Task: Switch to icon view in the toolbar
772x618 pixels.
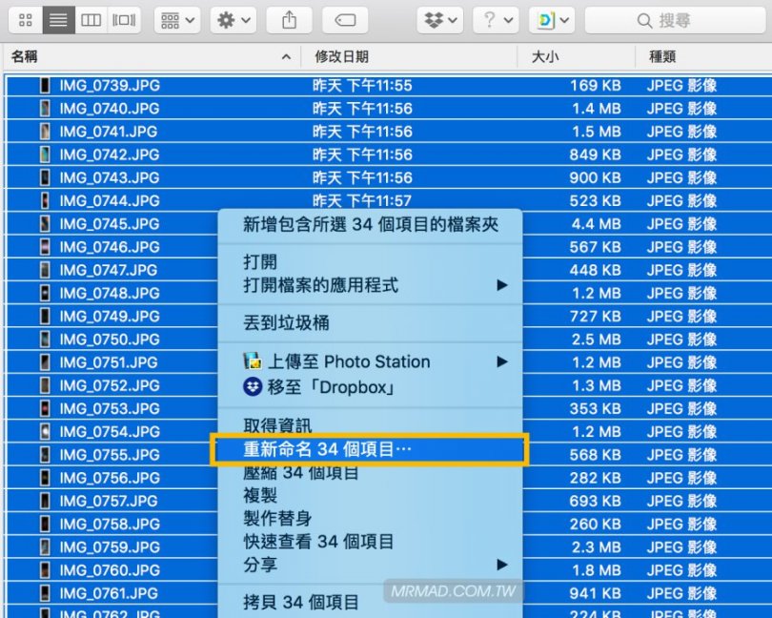Action: click(x=26, y=19)
